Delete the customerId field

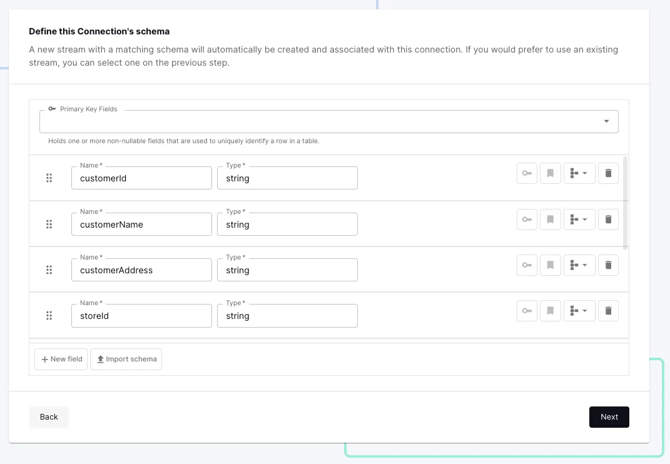tap(609, 173)
